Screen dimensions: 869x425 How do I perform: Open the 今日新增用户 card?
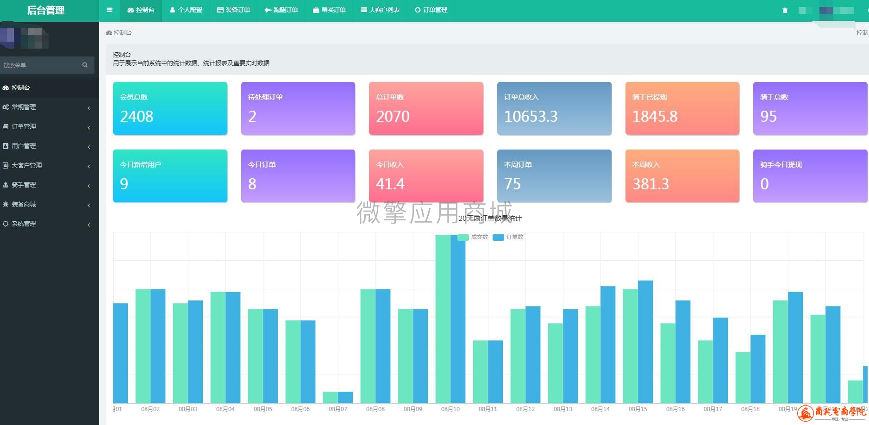tap(170, 176)
